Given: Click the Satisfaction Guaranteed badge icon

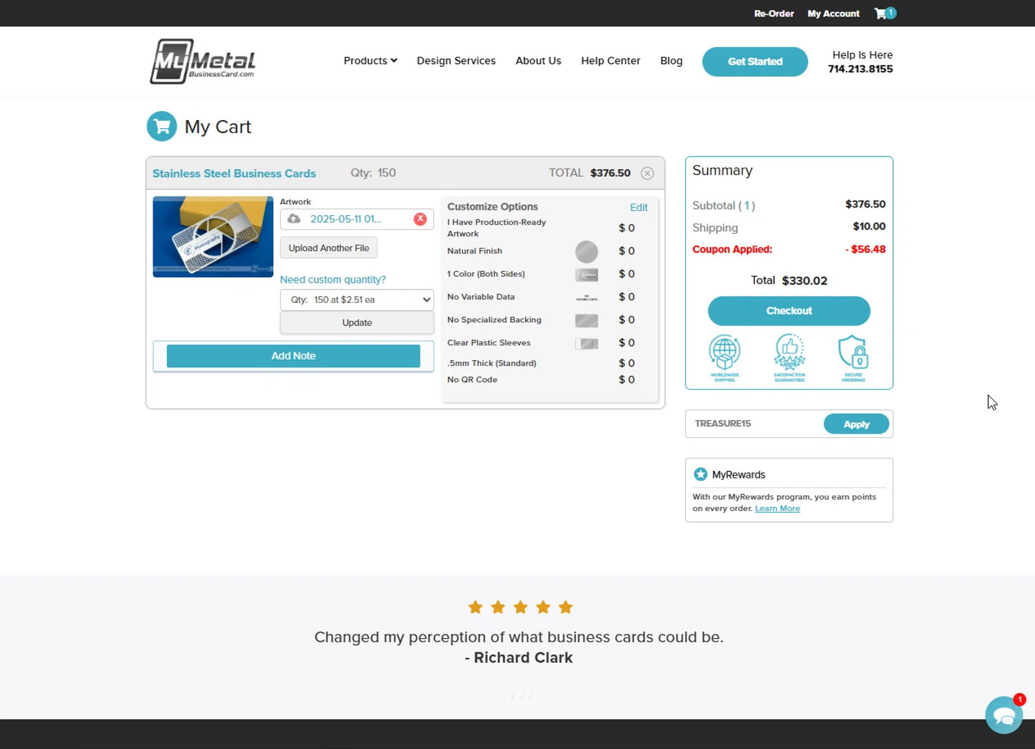Looking at the screenshot, I should click(x=789, y=358).
